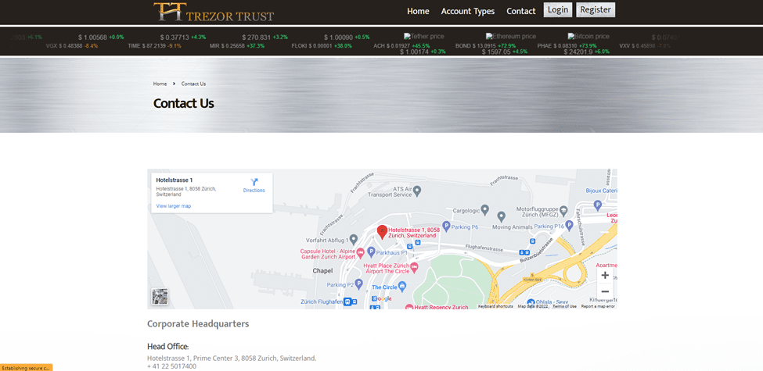Image resolution: width=763 pixels, height=371 pixels.
Task: Zoom in the map with plus button
Action: [605, 276]
